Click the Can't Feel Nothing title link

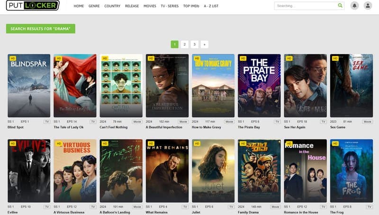pos(114,127)
